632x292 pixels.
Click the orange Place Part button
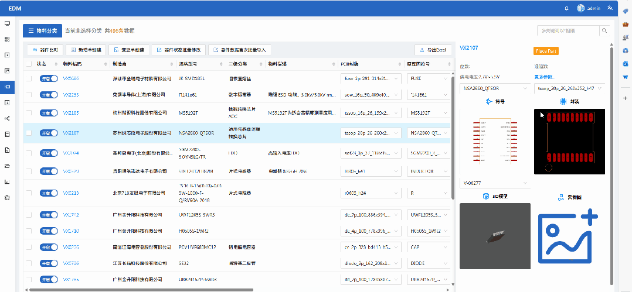coord(545,51)
